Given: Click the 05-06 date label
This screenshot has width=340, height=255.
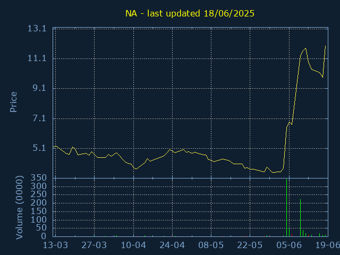Looking at the screenshot, I should pyautogui.click(x=289, y=245).
